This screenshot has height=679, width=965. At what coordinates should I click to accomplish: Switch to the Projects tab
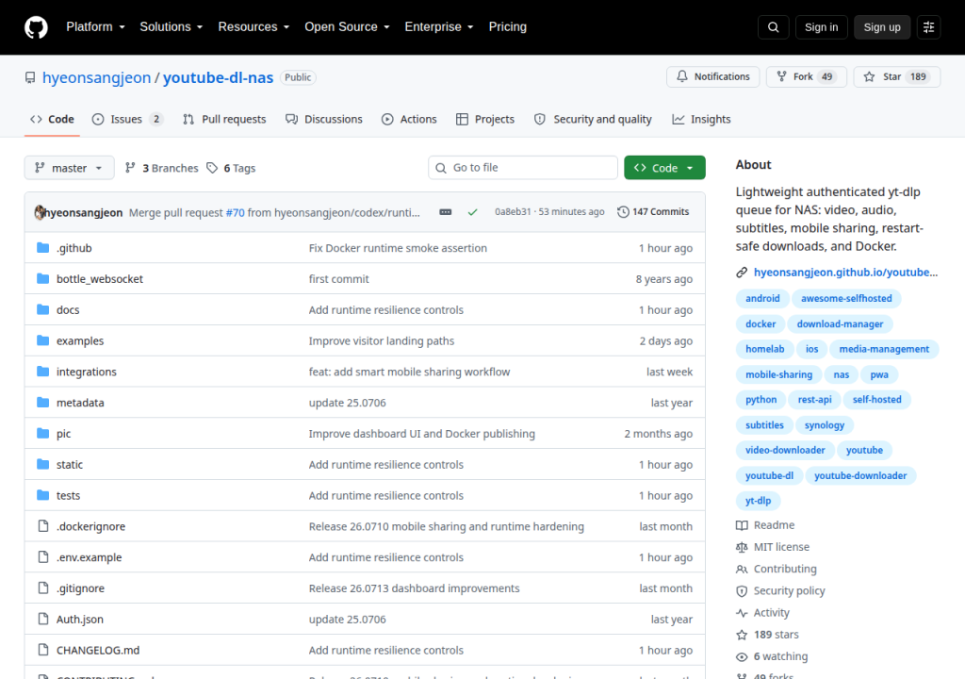point(485,120)
